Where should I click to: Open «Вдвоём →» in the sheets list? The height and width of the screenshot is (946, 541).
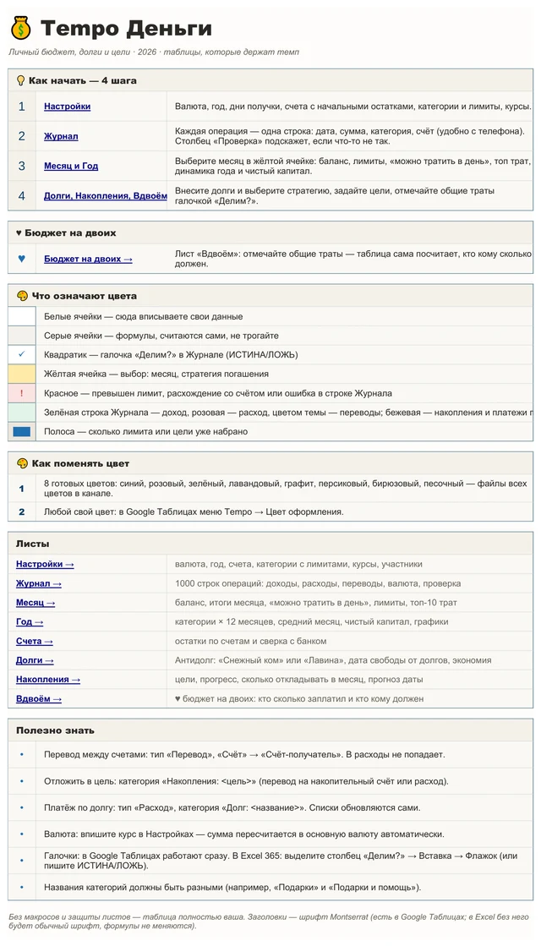coord(39,698)
